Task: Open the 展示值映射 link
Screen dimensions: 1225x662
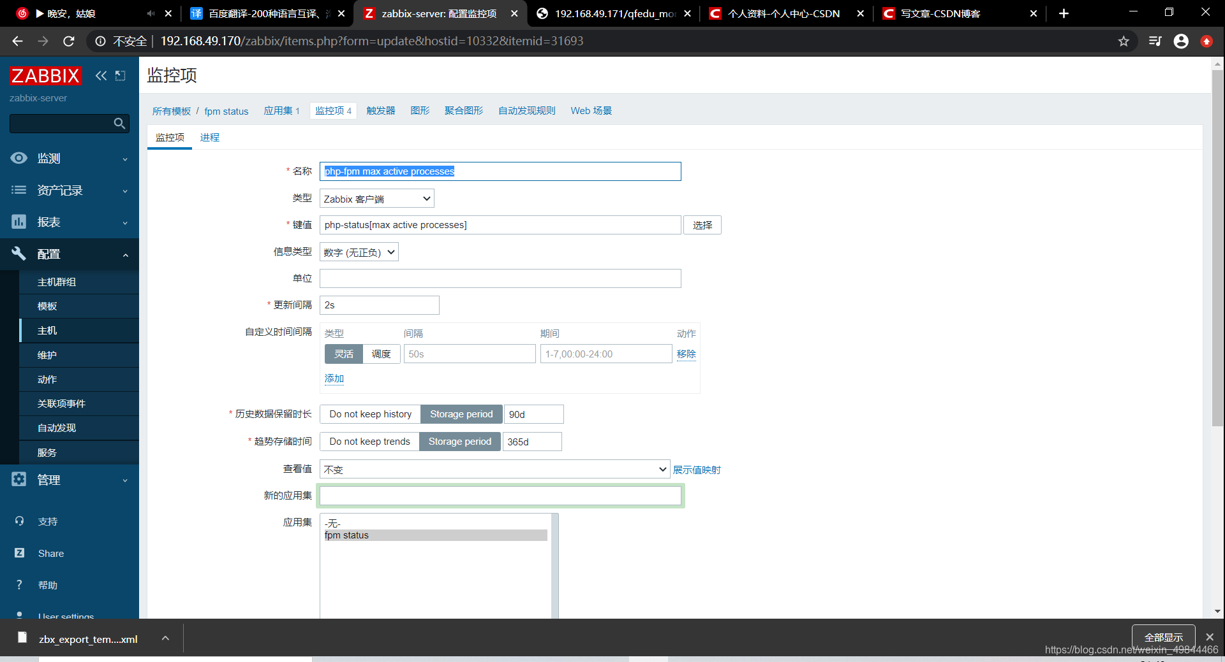Action: click(x=697, y=470)
